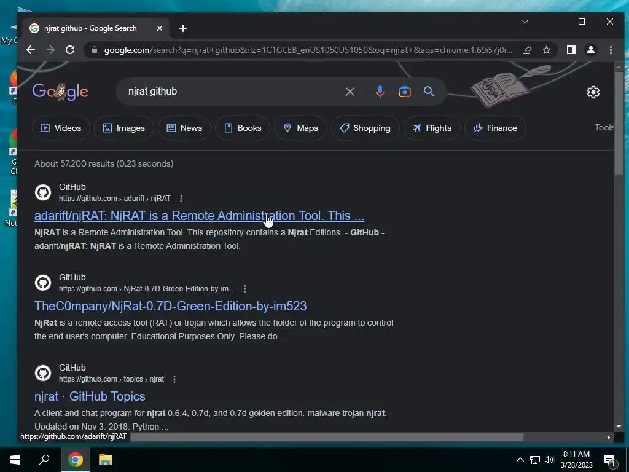This screenshot has width=629, height=472.
Task: Click the lock icon in address bar
Action: [x=95, y=50]
